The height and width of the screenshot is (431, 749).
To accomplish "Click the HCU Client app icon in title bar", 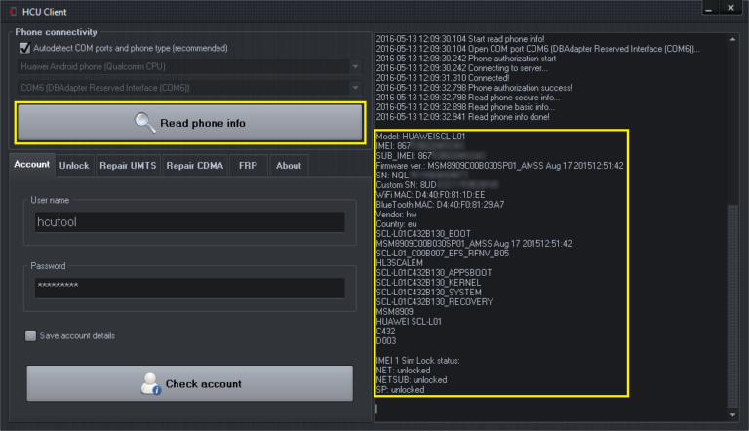I will (x=13, y=12).
